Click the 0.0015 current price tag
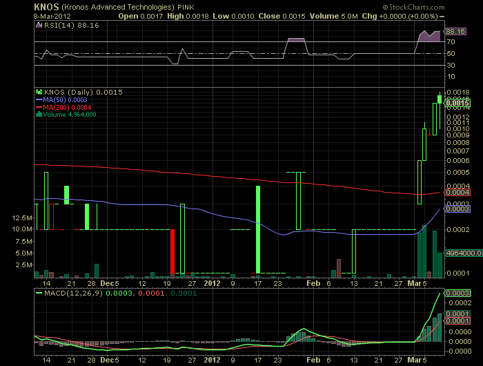 [x=457, y=104]
